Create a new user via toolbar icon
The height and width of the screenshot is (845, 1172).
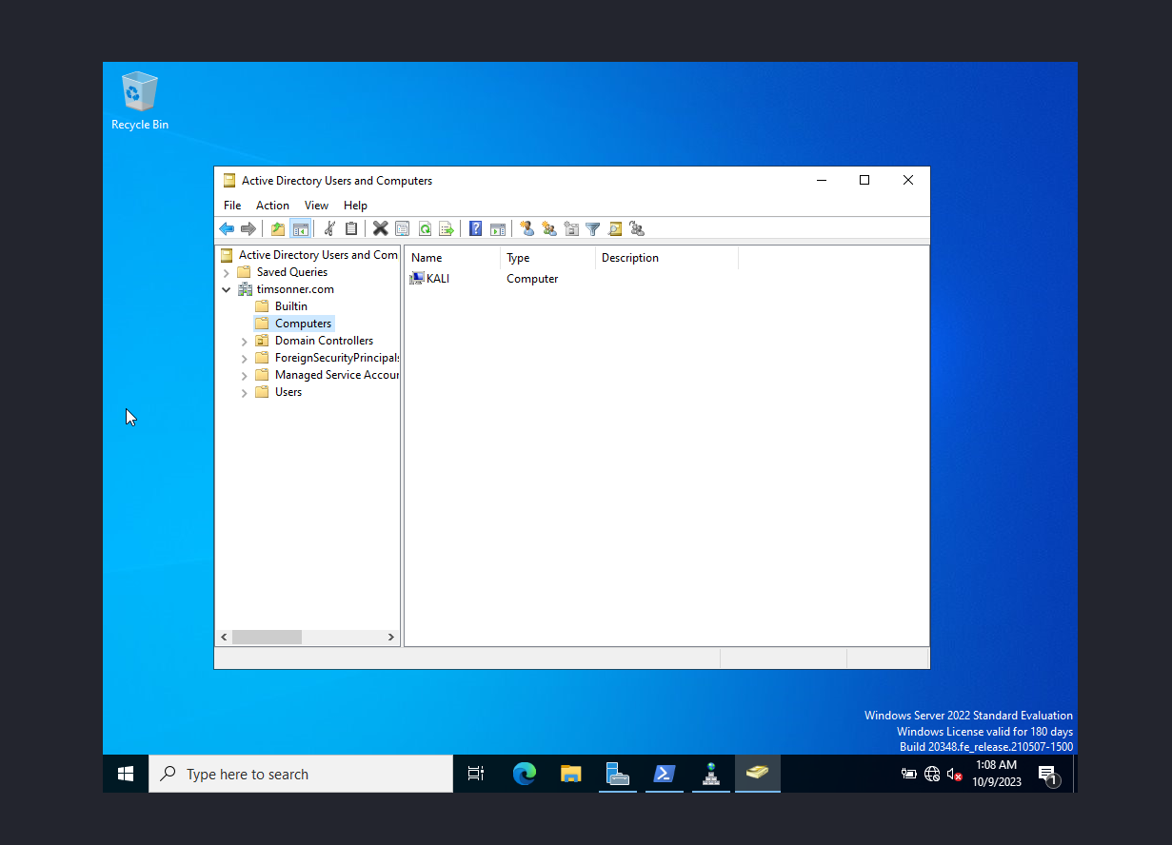[526, 228]
